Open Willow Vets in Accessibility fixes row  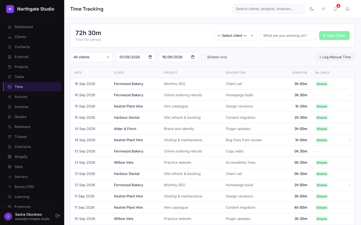click(x=124, y=163)
